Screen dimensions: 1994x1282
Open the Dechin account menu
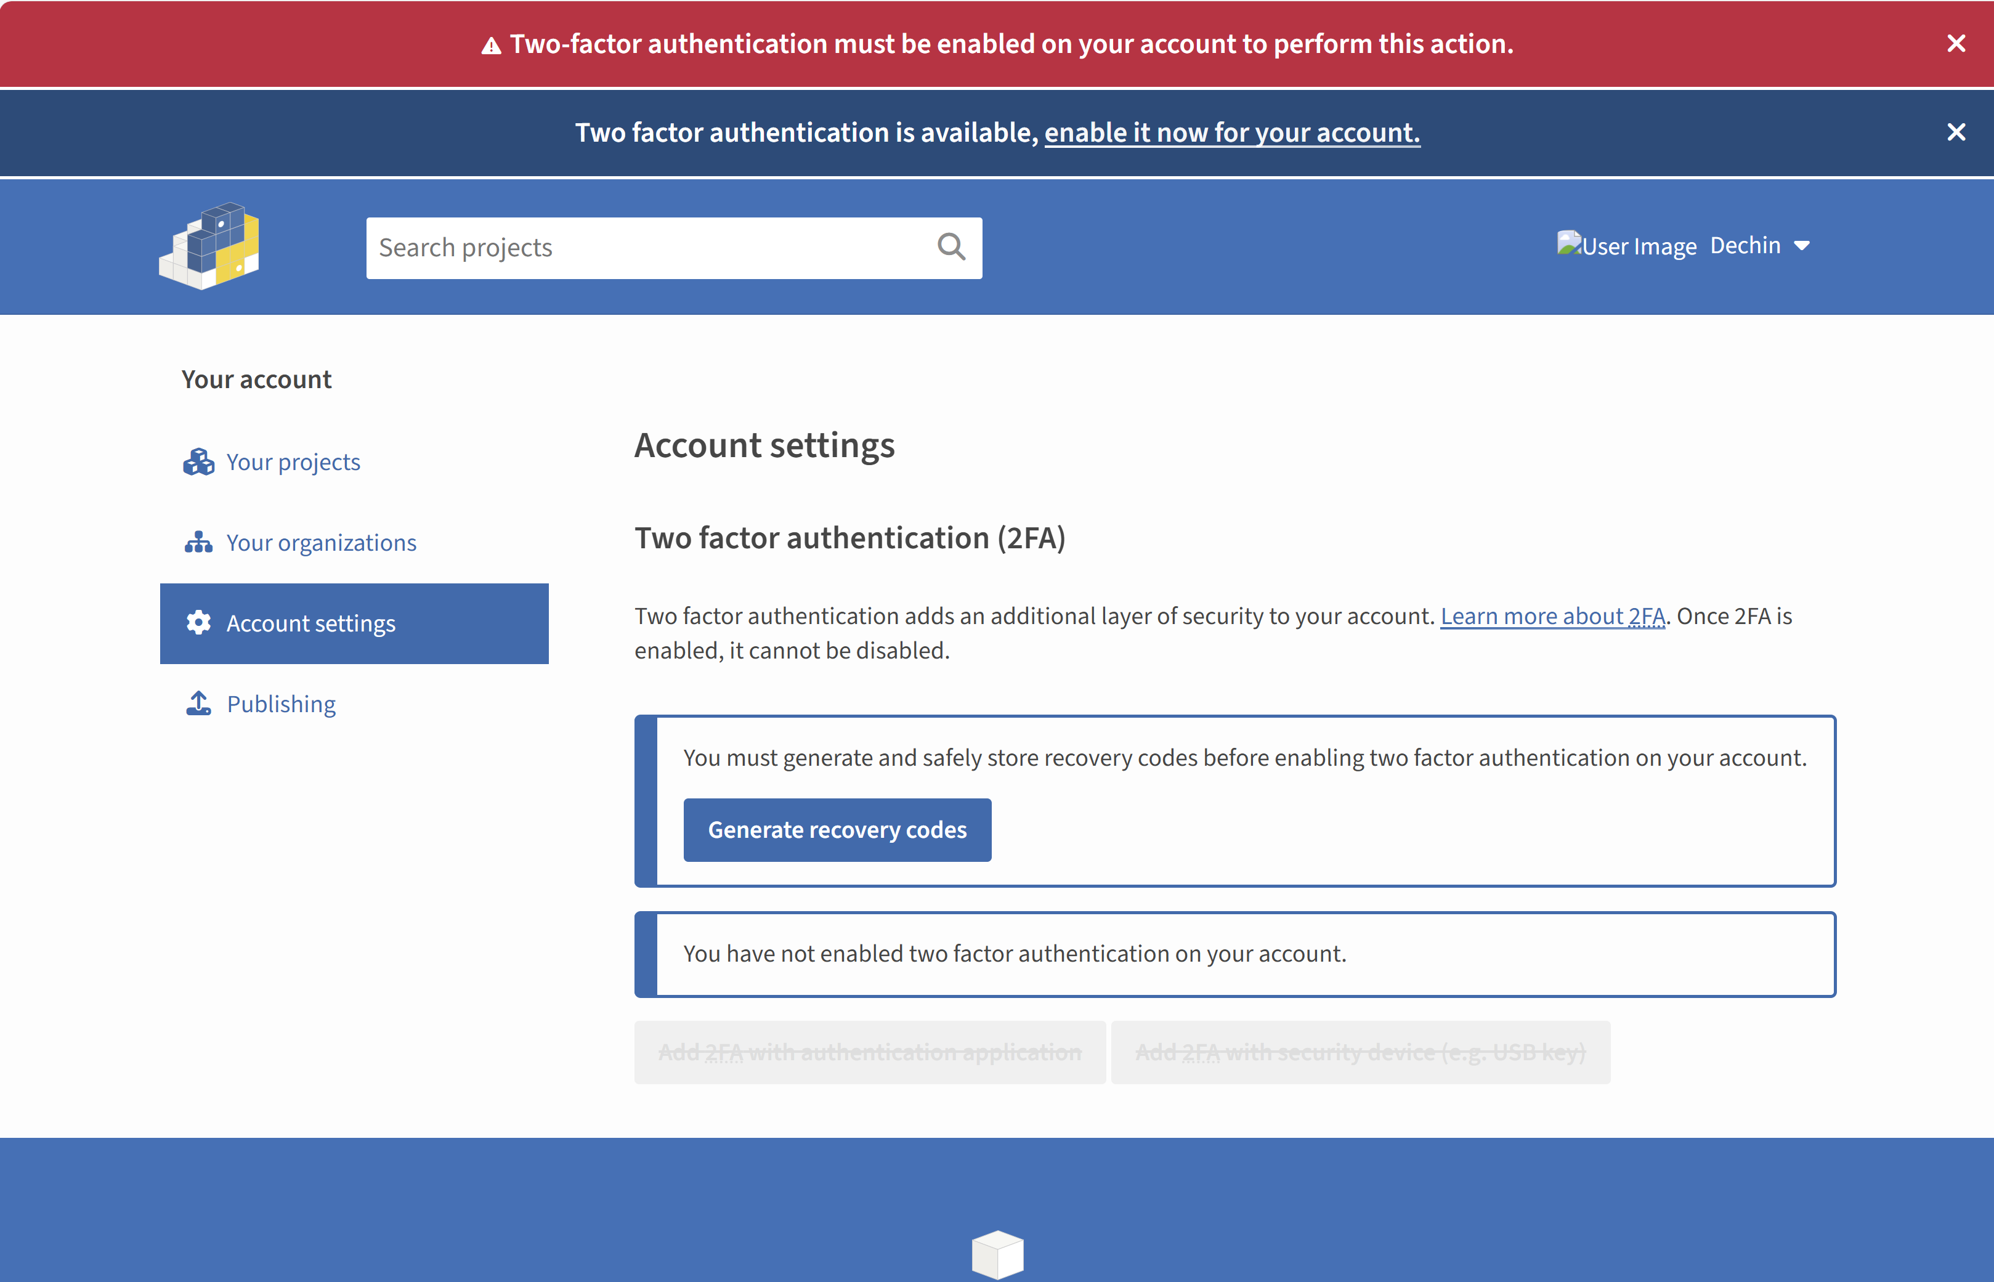click(1745, 246)
